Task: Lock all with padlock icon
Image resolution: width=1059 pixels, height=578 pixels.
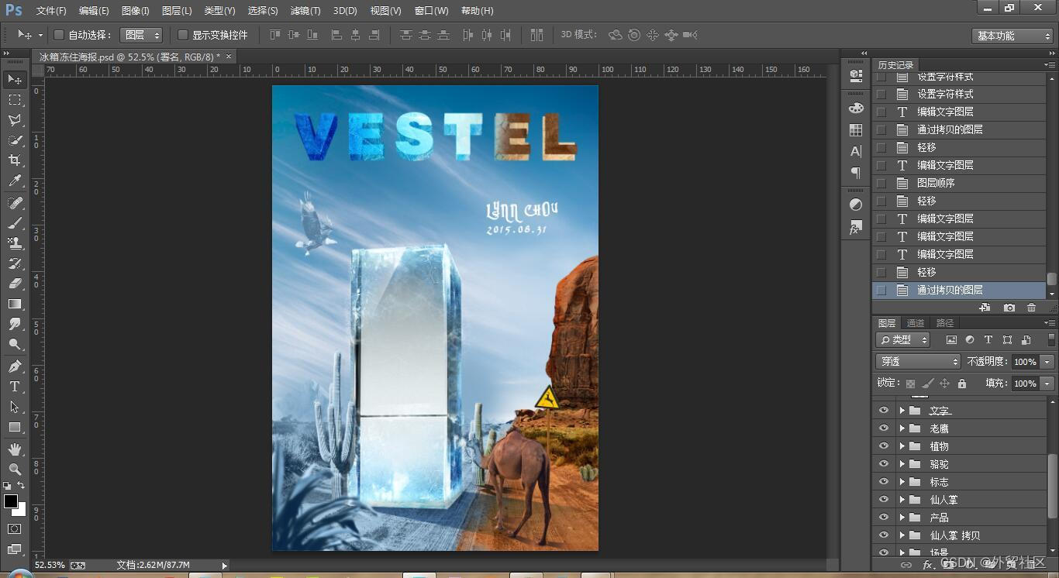Action: 962,384
